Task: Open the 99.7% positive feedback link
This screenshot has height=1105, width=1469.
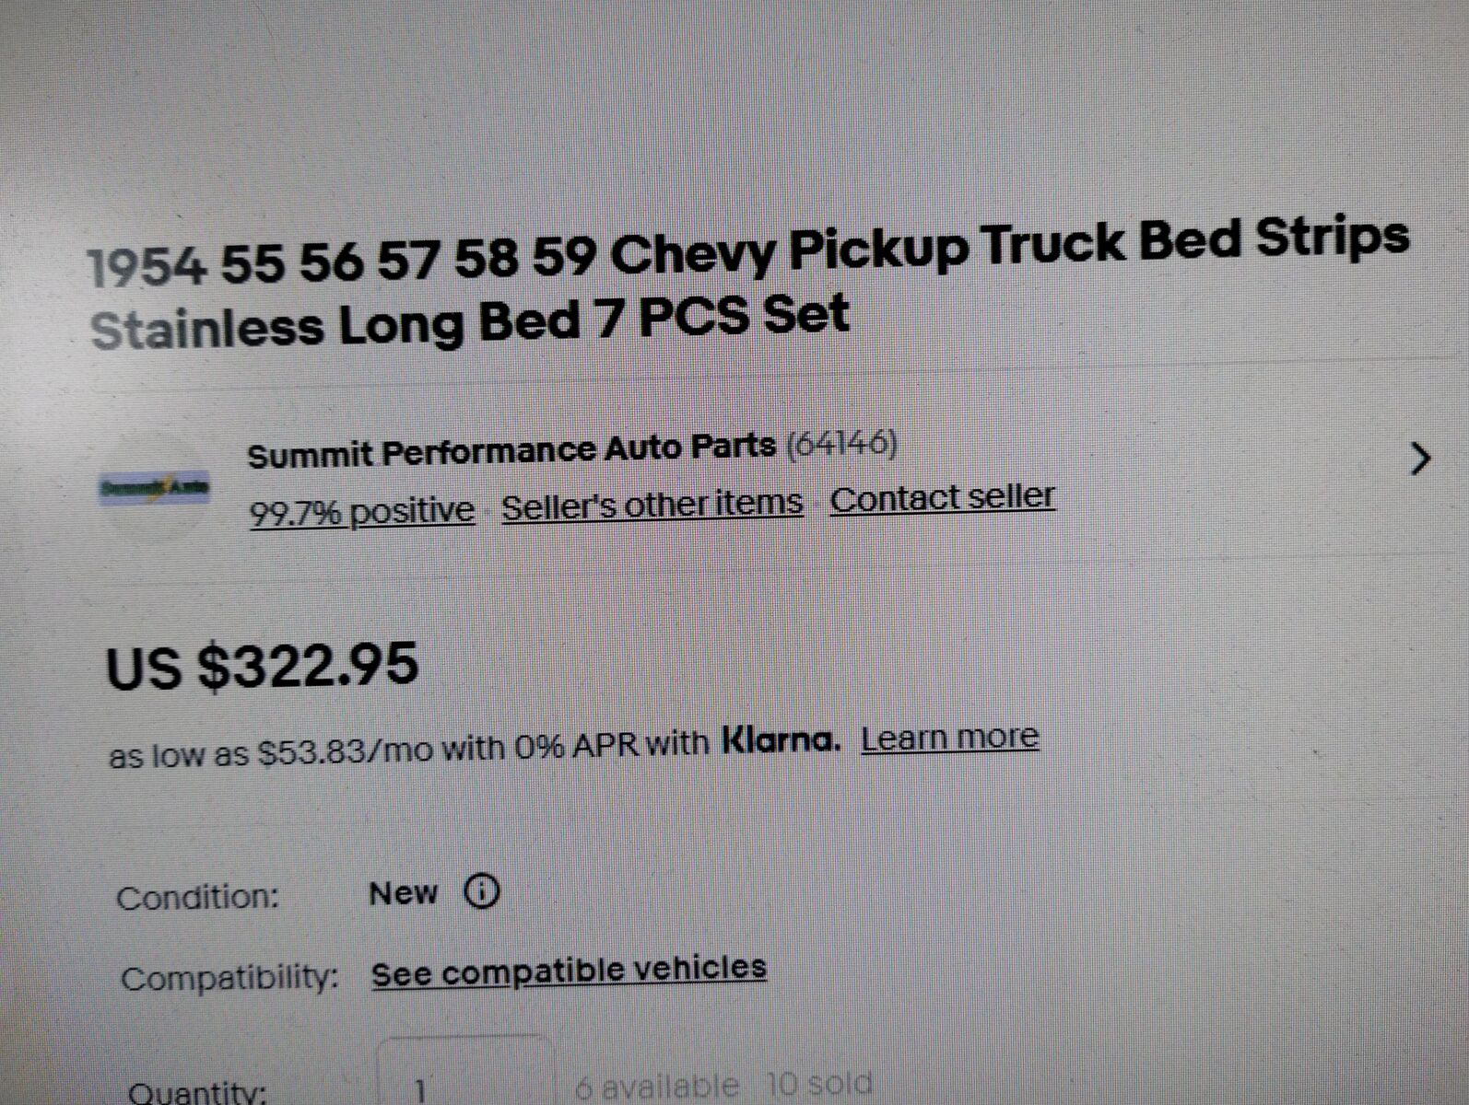Action: 362,511
